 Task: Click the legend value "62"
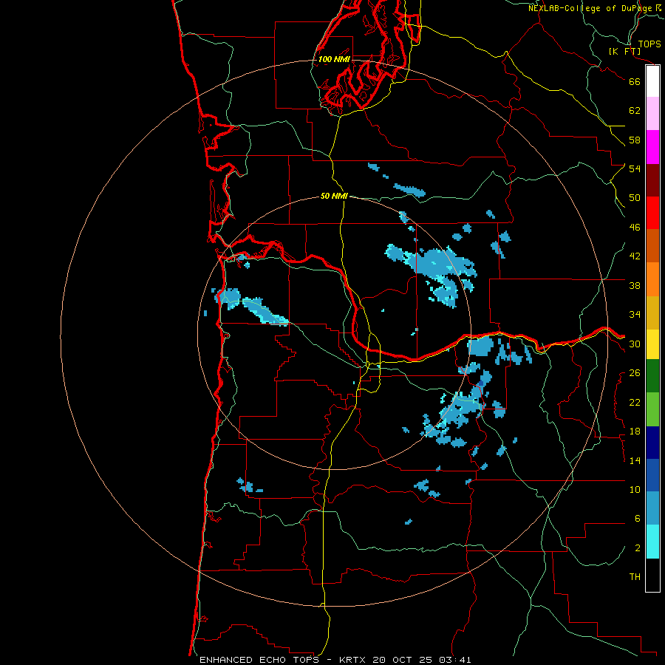[635, 111]
